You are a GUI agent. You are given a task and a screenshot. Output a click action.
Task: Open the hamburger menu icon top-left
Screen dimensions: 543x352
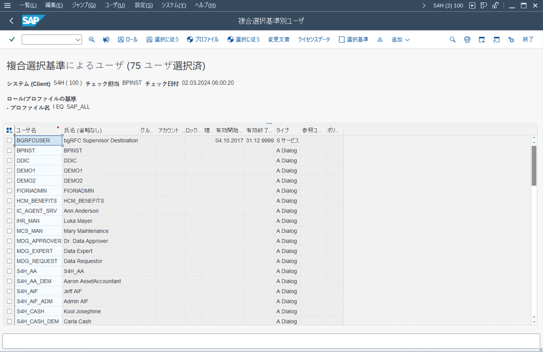click(x=7, y=5)
